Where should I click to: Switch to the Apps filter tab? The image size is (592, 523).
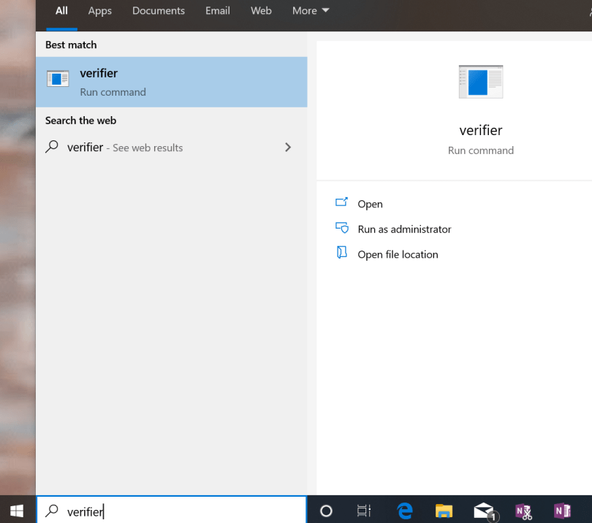point(100,11)
